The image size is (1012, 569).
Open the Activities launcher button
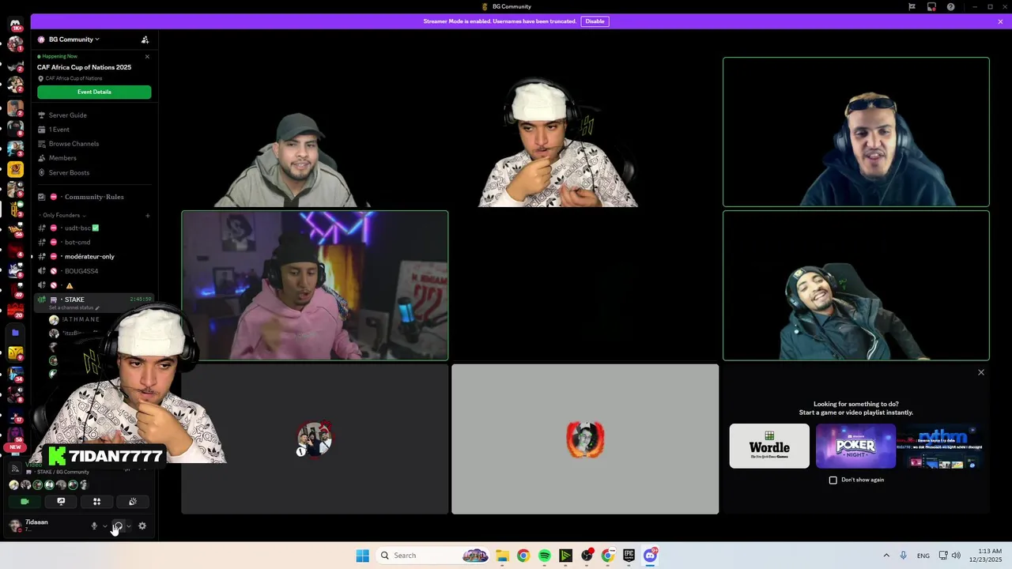[96, 502]
